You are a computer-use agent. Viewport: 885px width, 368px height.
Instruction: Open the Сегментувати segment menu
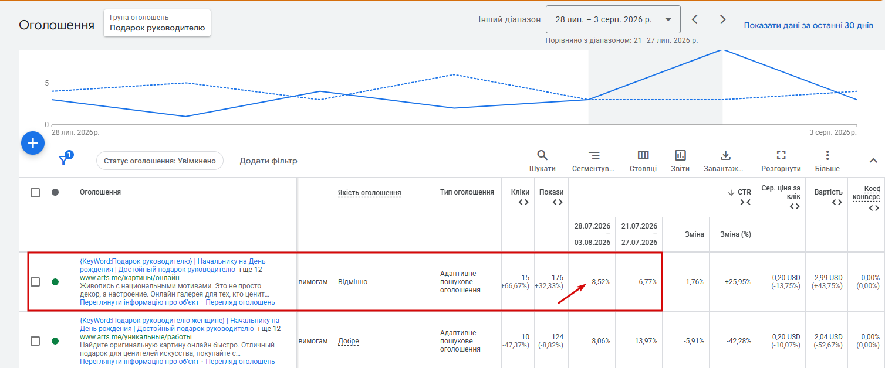click(594, 161)
